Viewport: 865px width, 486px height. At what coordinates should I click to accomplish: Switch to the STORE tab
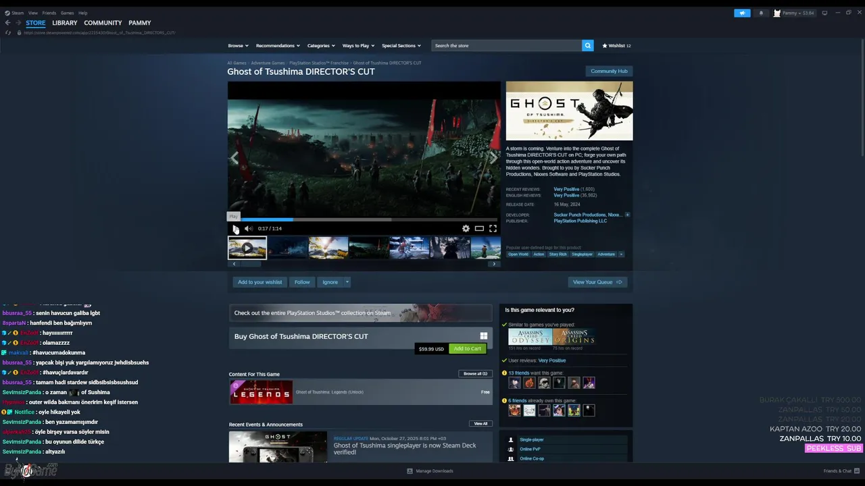(35, 23)
